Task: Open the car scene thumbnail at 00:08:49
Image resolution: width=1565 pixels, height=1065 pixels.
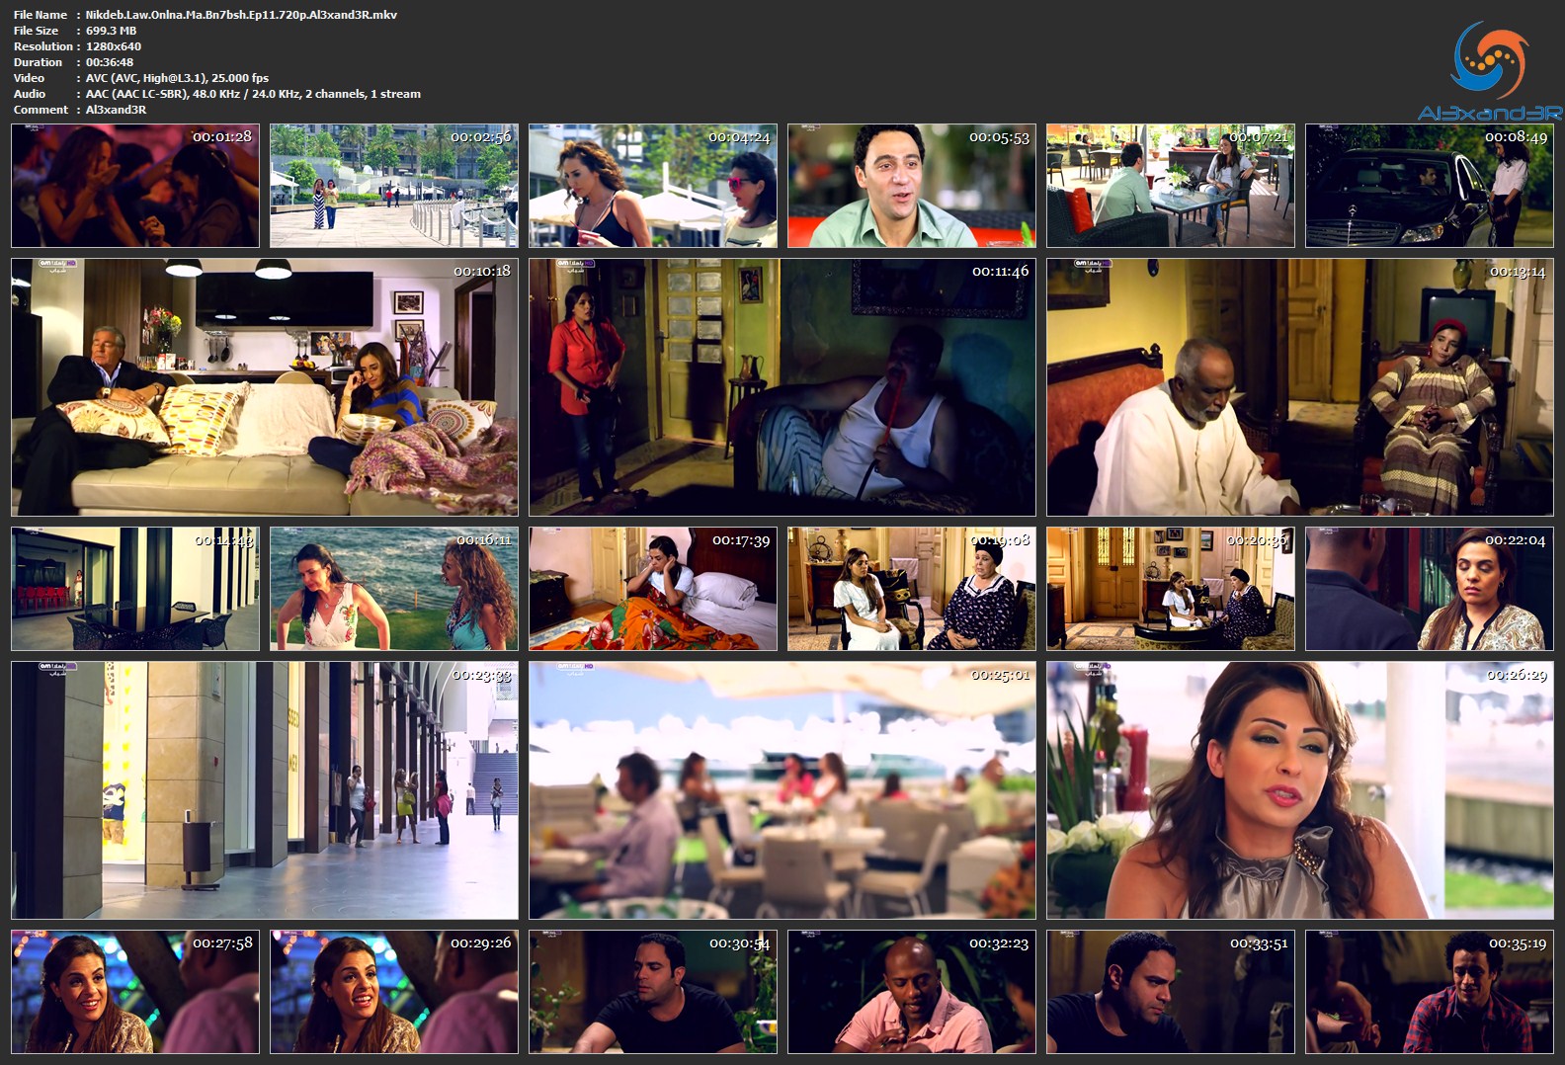Action: (x=1429, y=186)
